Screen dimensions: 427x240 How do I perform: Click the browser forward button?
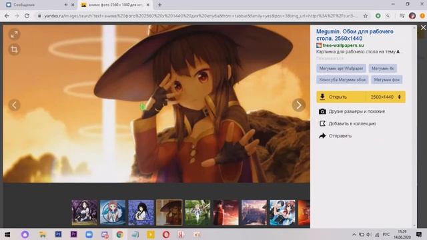click(17, 16)
